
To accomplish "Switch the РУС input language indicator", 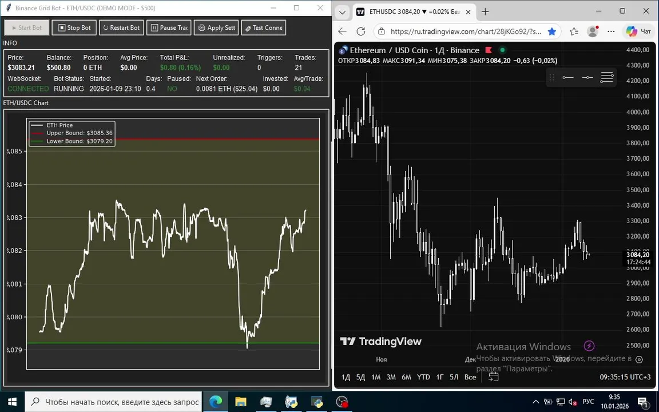I will [589, 402].
